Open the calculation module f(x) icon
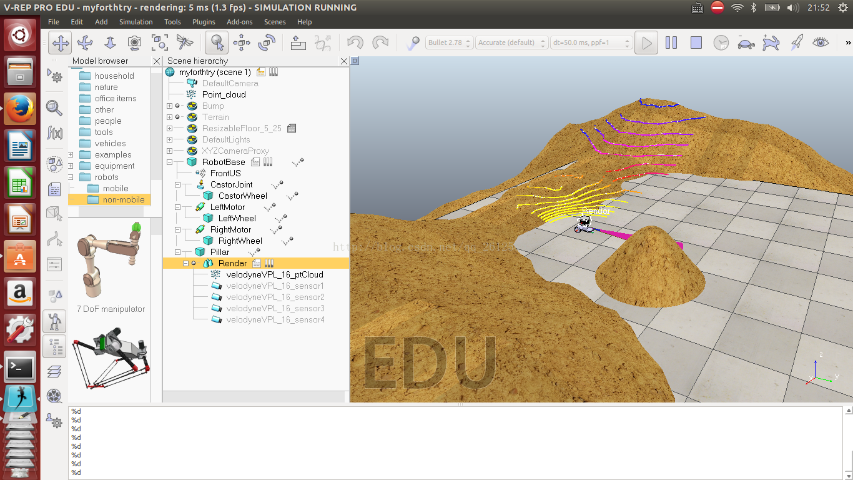This screenshot has width=853, height=480. (55, 132)
